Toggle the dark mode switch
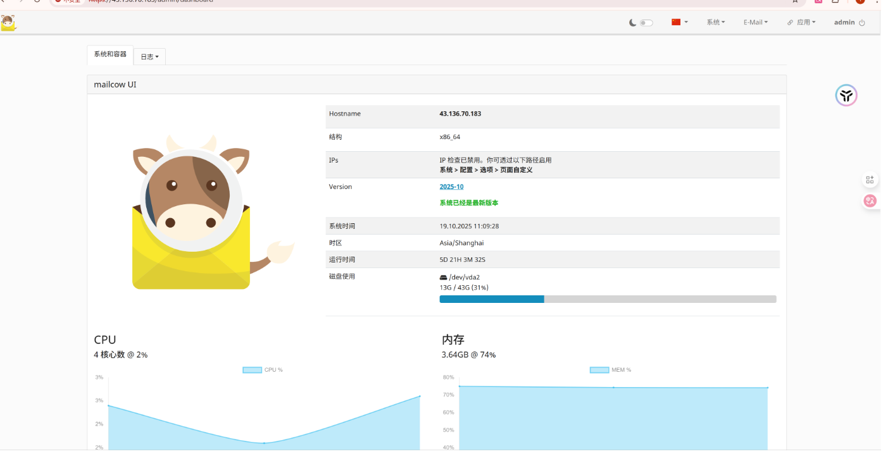This screenshot has height=461, width=895. click(645, 22)
